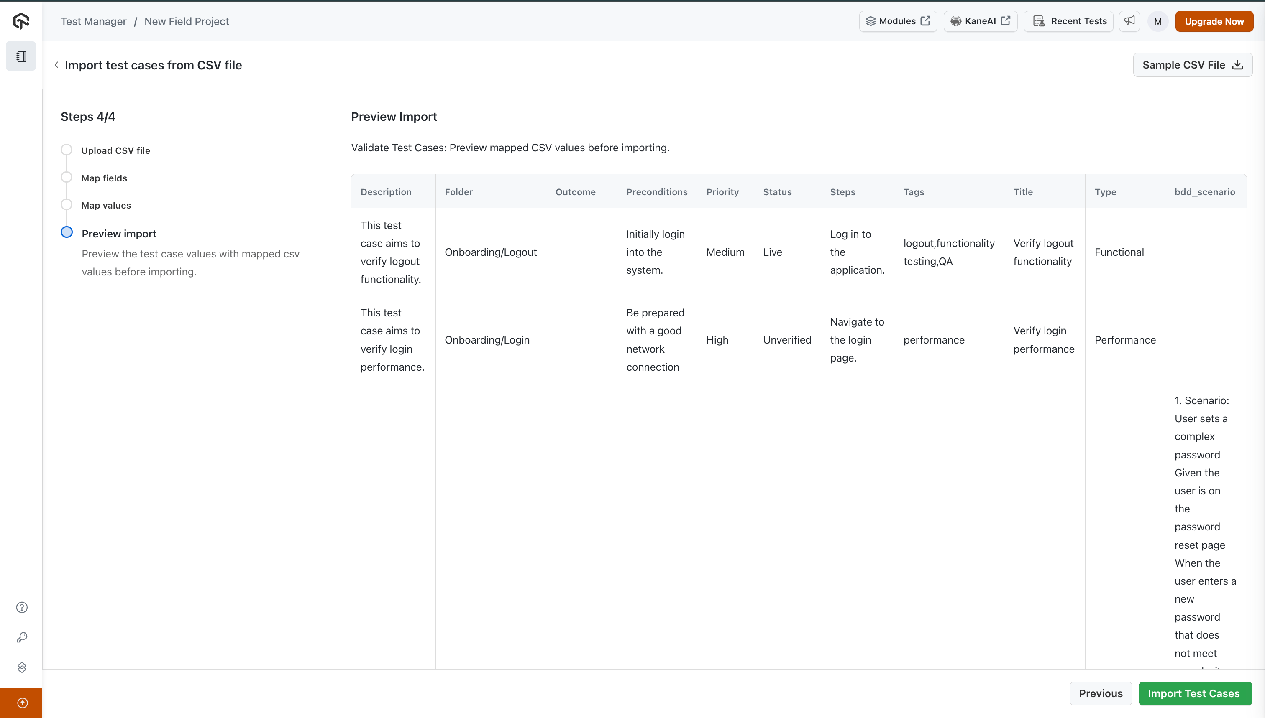
Task: Open Recent Tests list
Action: click(1069, 21)
